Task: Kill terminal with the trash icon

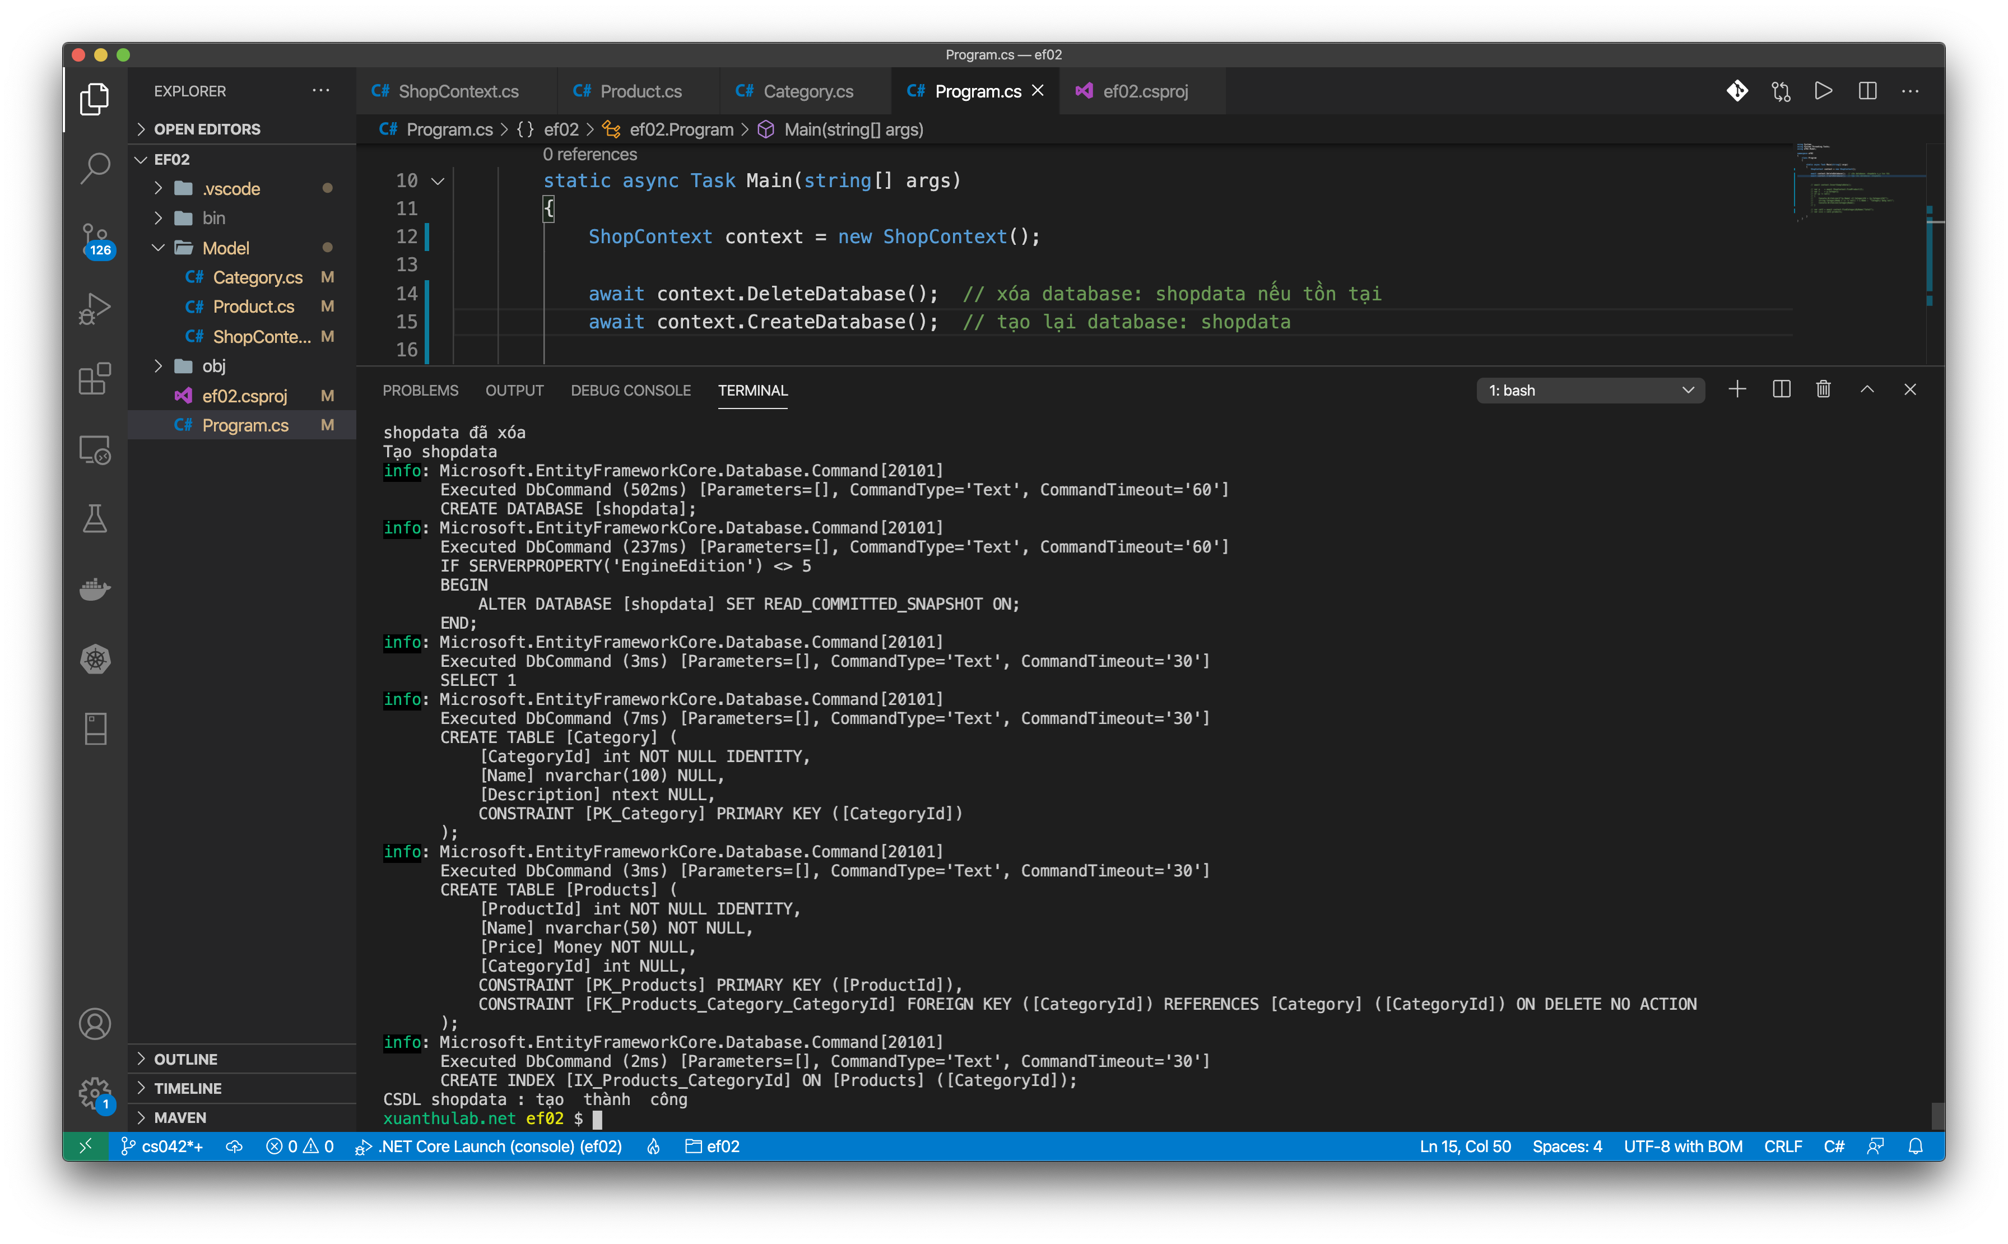Action: [x=1823, y=390]
